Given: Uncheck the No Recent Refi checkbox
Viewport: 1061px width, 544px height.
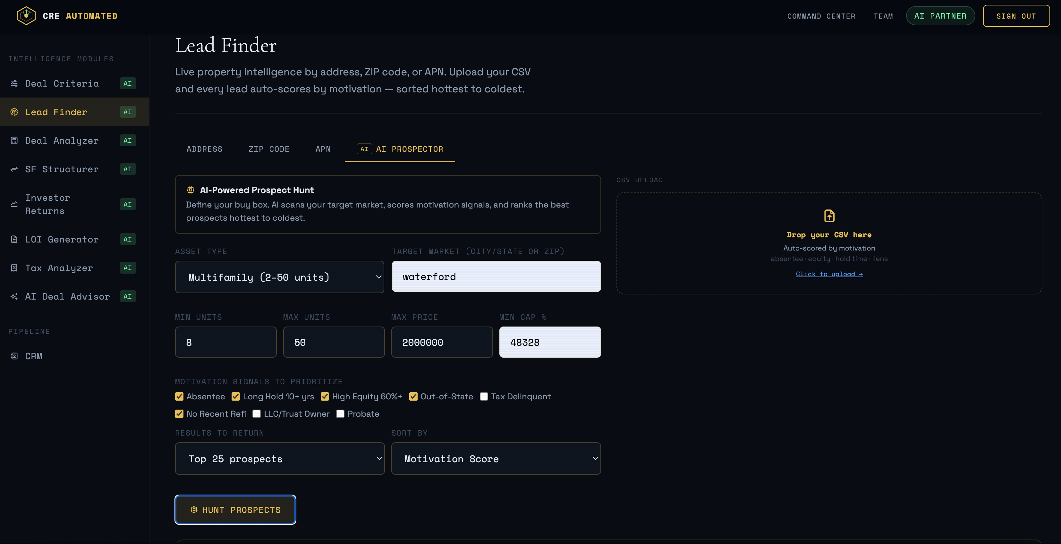Looking at the screenshot, I should coord(179,414).
